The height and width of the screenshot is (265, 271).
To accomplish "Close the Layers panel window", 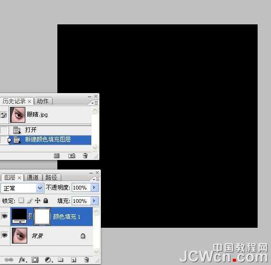I will pyautogui.click(x=98, y=172).
